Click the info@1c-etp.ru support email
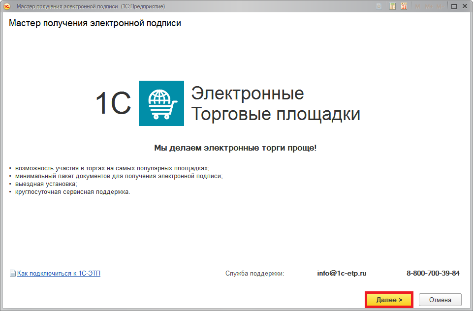 (x=342, y=273)
